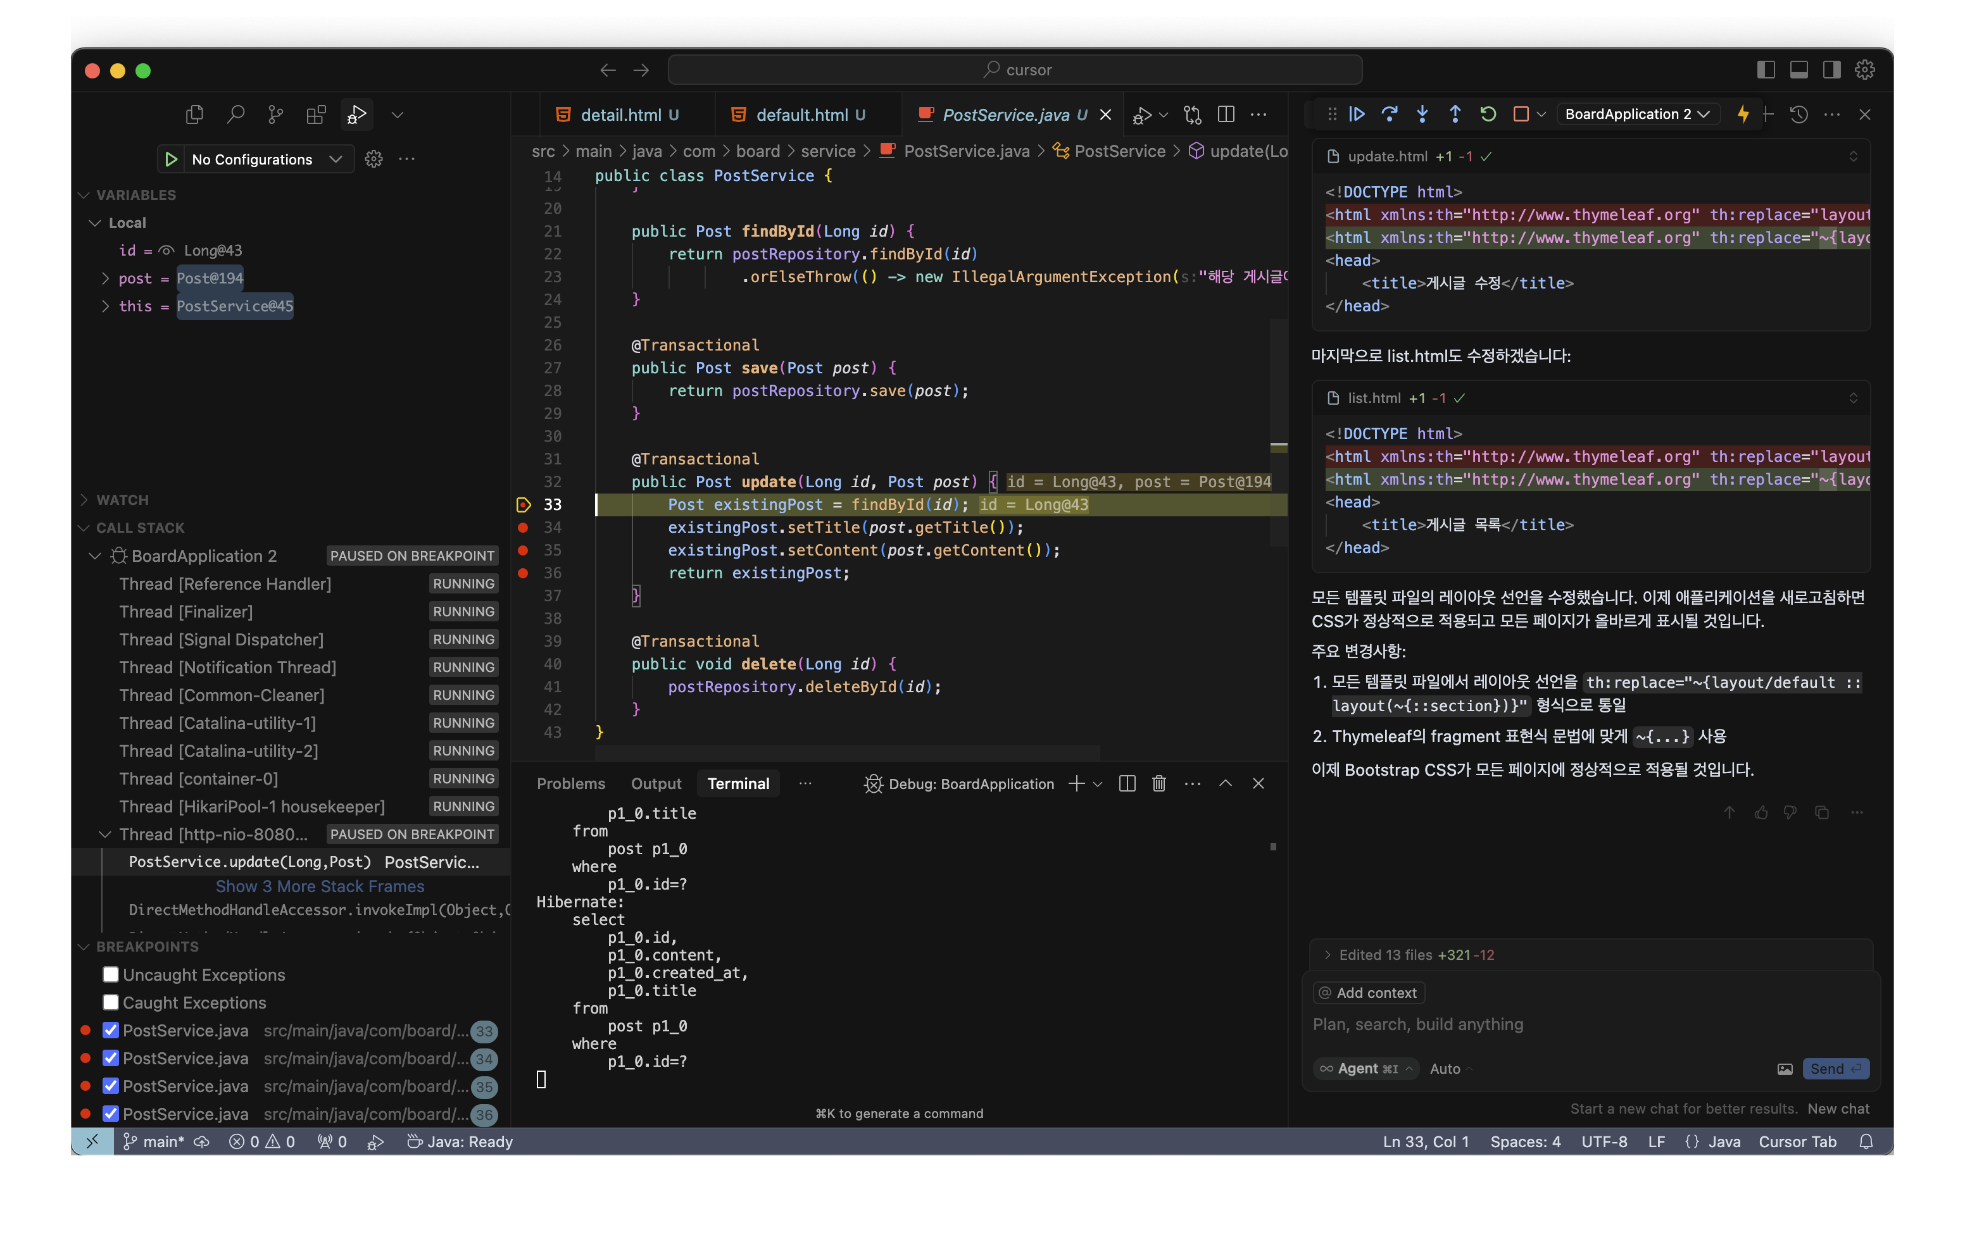Screen dimensions: 1965x1249
Task: Open chat history clock icon
Action: tap(1799, 115)
